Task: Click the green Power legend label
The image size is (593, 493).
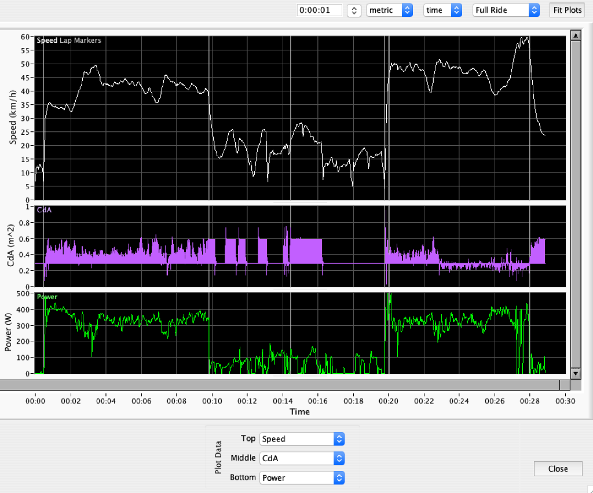Action: coord(47,297)
